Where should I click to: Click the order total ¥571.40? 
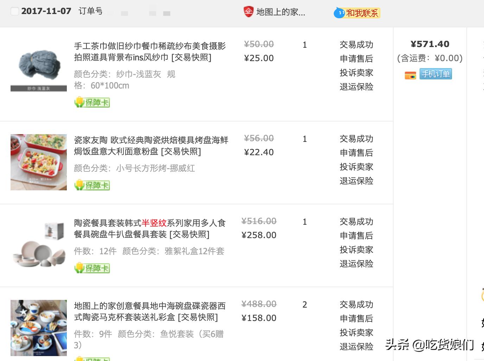click(x=430, y=44)
